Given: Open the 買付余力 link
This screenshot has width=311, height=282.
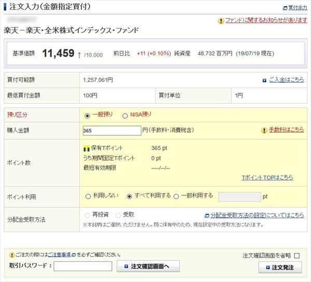Looking at the screenshot, I should (298, 8).
